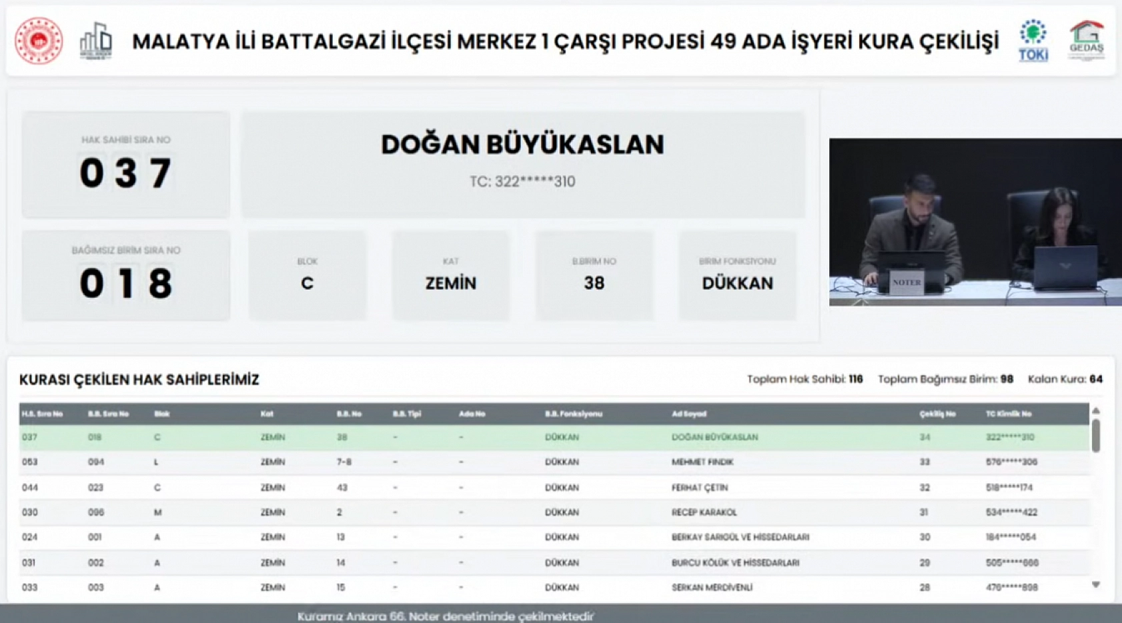
Task: Select the MEHMET FINDIK table row
Action: [467, 462]
